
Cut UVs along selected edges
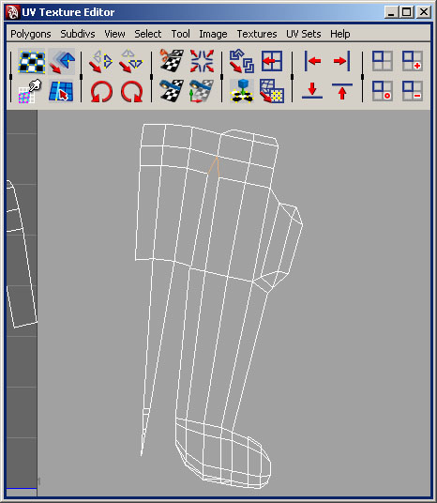click(x=172, y=60)
